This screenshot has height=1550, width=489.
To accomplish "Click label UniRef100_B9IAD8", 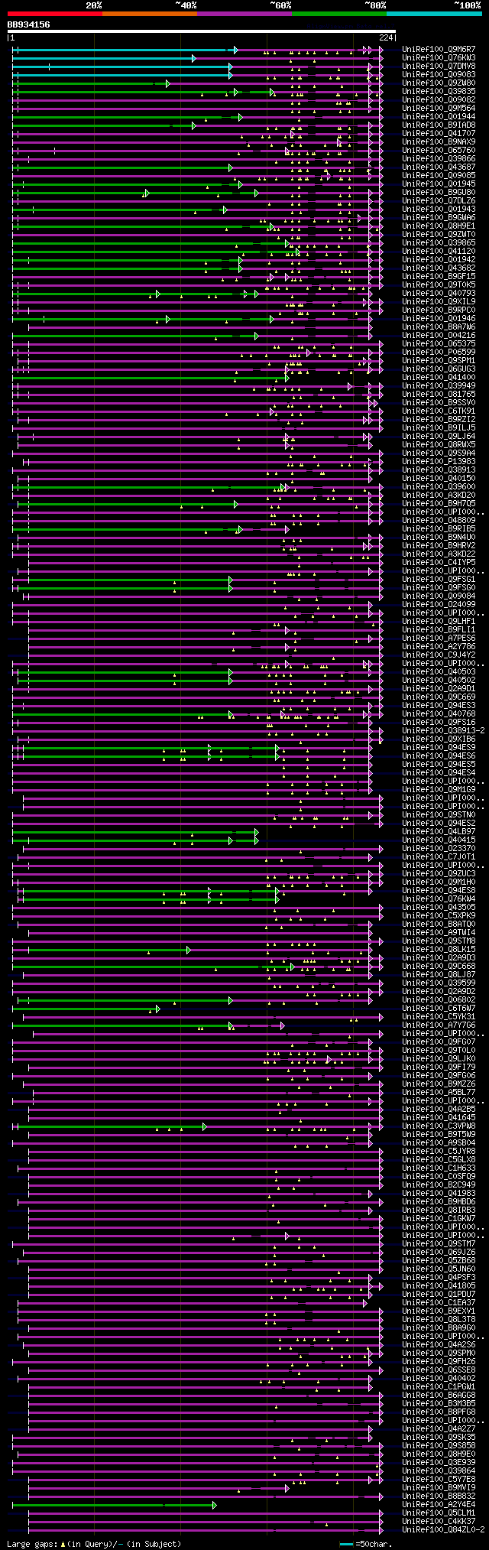I will click(x=439, y=125).
